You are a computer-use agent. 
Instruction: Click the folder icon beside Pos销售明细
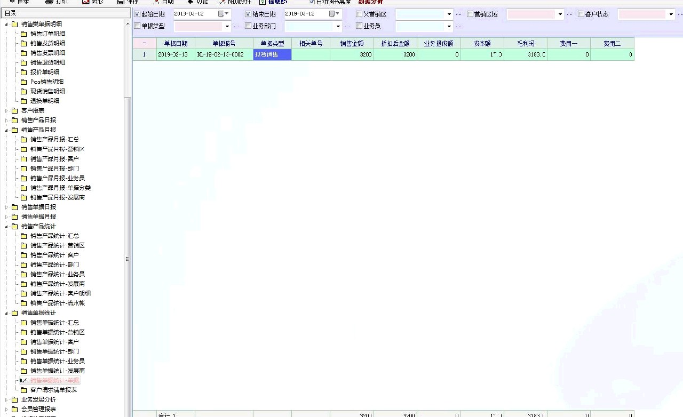coord(23,82)
